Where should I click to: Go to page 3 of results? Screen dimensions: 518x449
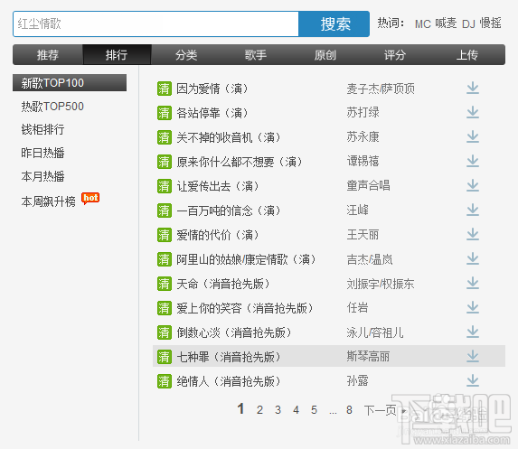278,410
